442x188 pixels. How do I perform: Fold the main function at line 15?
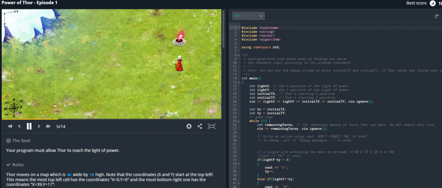pyautogui.click(x=239, y=82)
